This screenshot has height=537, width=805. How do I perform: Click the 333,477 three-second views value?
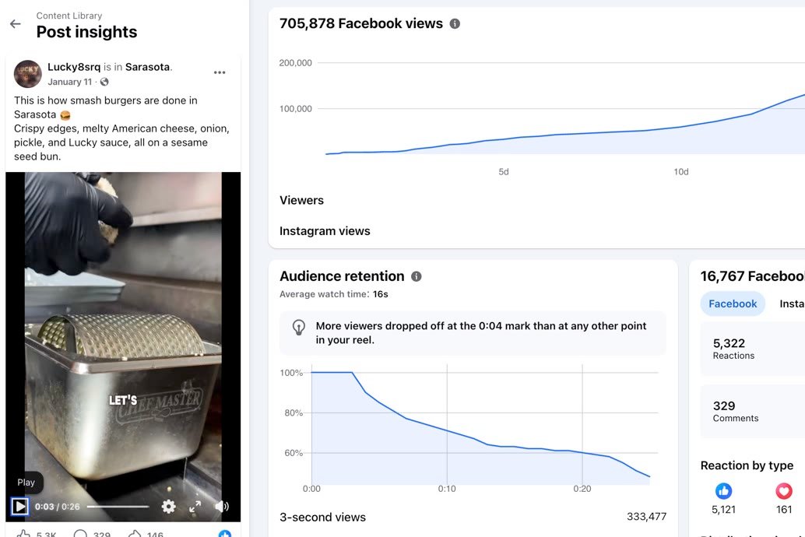[x=646, y=517]
